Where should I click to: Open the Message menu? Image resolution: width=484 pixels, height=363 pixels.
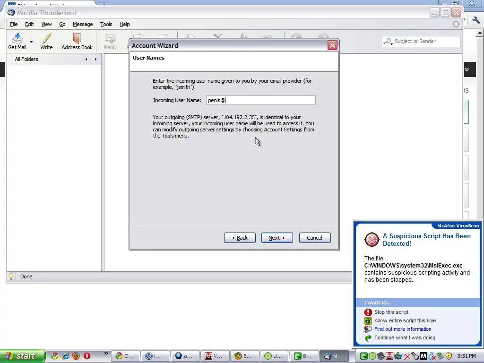(x=83, y=24)
